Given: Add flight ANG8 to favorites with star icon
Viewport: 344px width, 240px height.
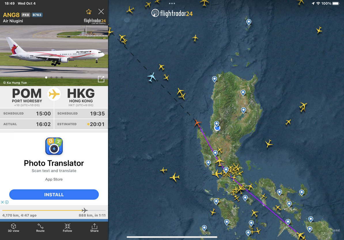Looking at the screenshot, I should coord(89,12).
